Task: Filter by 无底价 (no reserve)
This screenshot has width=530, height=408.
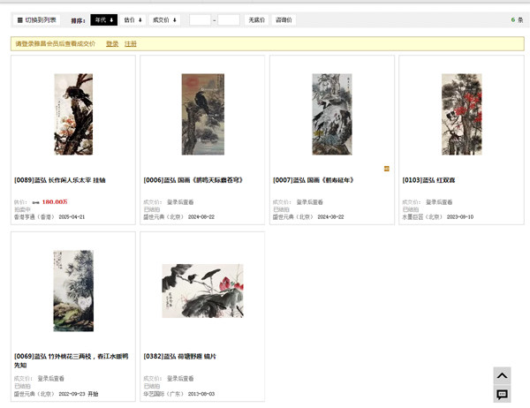Action: 256,20
